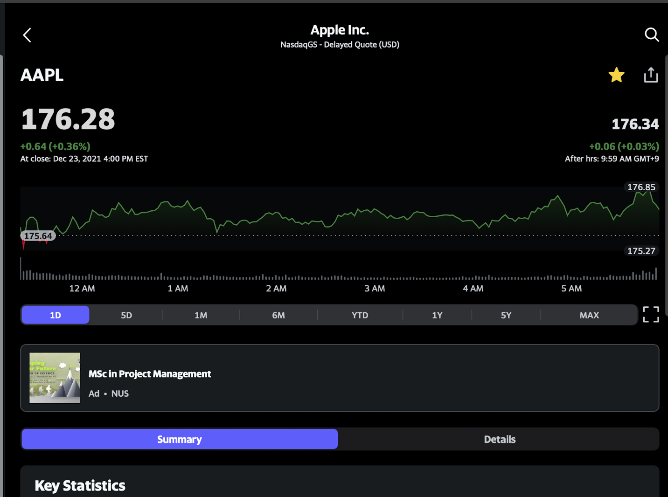The height and width of the screenshot is (497, 668).
Task: Go back using the back arrow
Action: pyautogui.click(x=27, y=35)
